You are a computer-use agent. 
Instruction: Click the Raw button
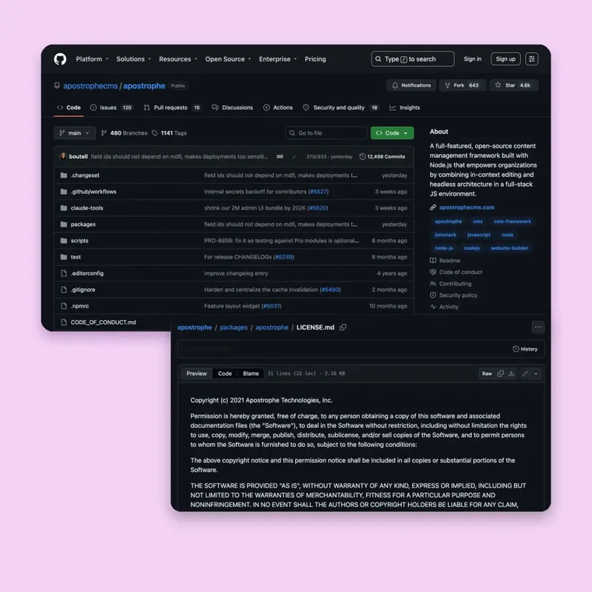pos(487,373)
